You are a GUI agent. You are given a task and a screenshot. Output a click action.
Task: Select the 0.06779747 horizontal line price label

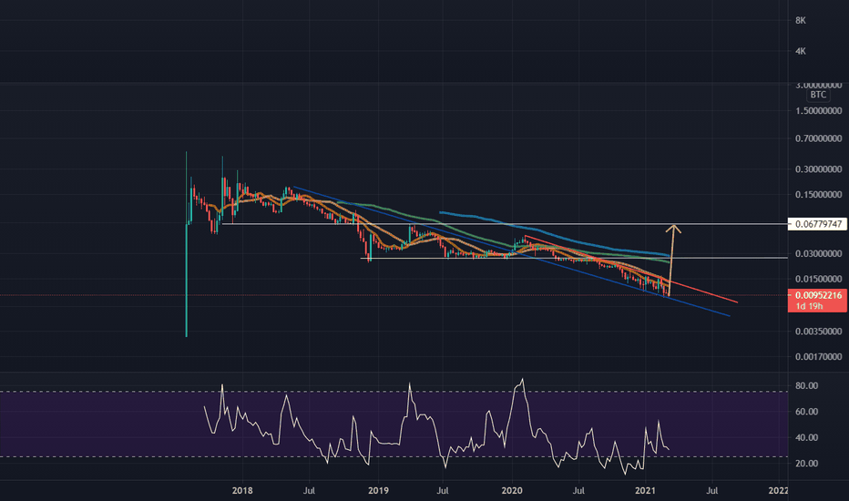pos(817,224)
